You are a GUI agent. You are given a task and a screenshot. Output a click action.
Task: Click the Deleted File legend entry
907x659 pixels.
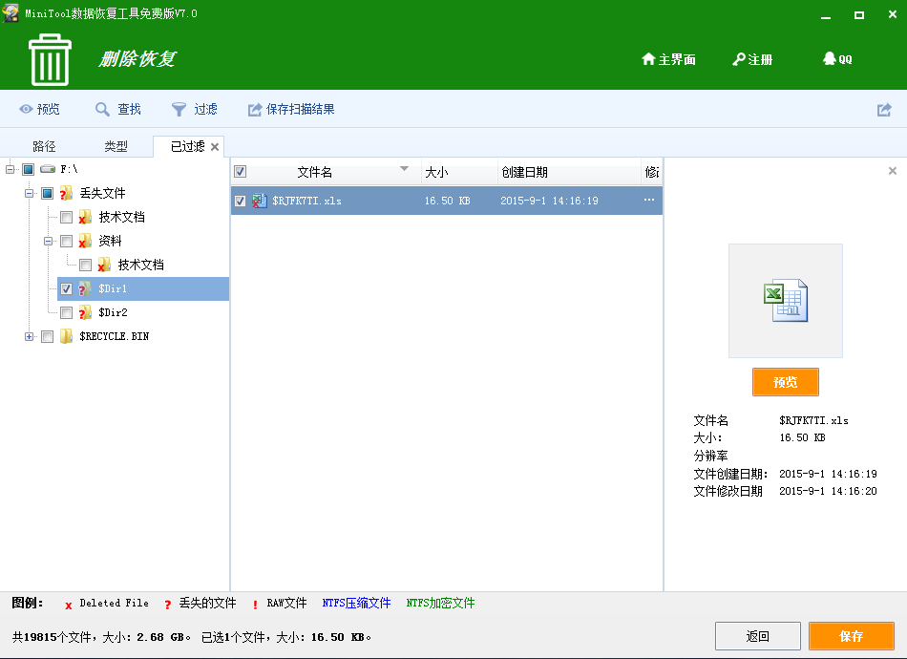pyautogui.click(x=106, y=604)
